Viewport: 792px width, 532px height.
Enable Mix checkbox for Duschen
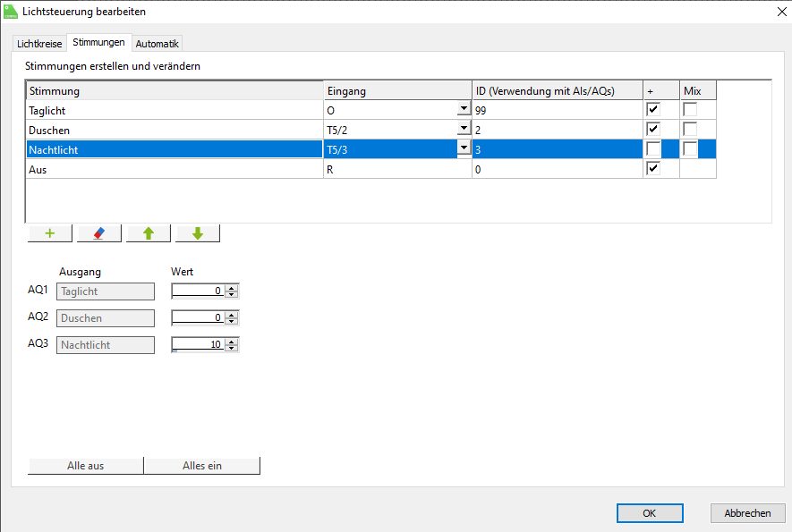(690, 130)
